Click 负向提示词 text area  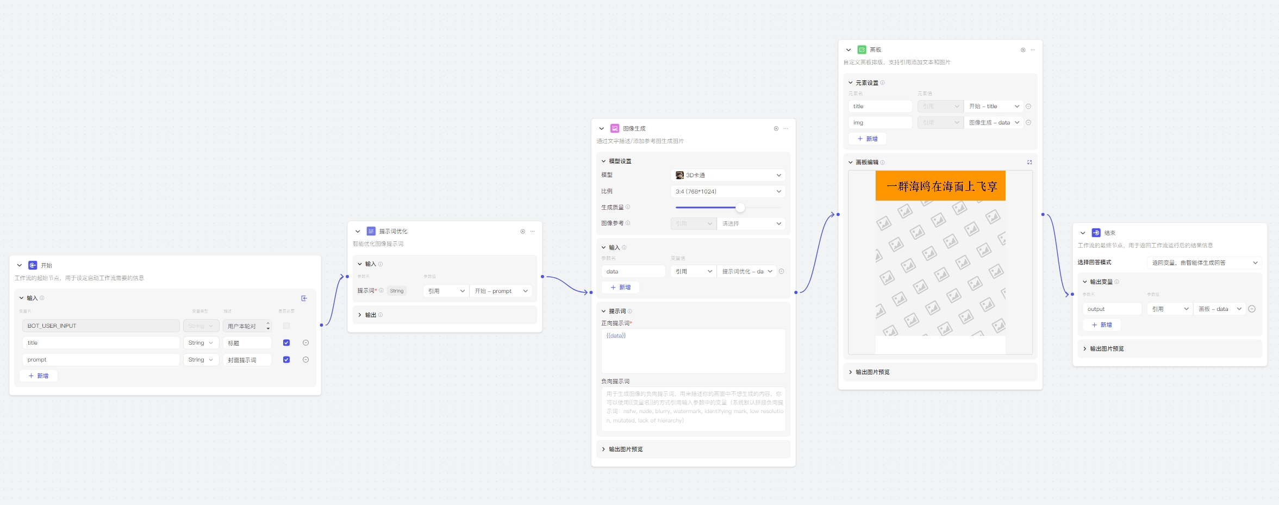[693, 409]
